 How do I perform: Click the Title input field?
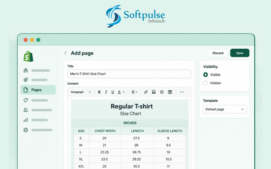click(x=129, y=74)
